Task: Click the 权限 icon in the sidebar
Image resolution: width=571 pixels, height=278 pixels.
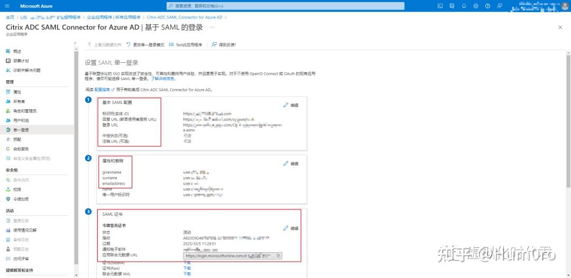Action: [8, 189]
